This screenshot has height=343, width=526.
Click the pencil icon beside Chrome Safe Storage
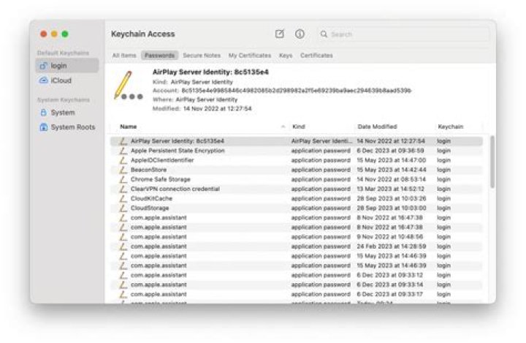point(123,179)
